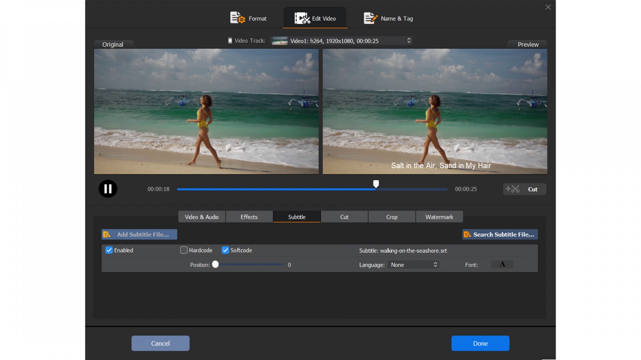
Task: Open the Watermark tab
Action: [x=439, y=217]
